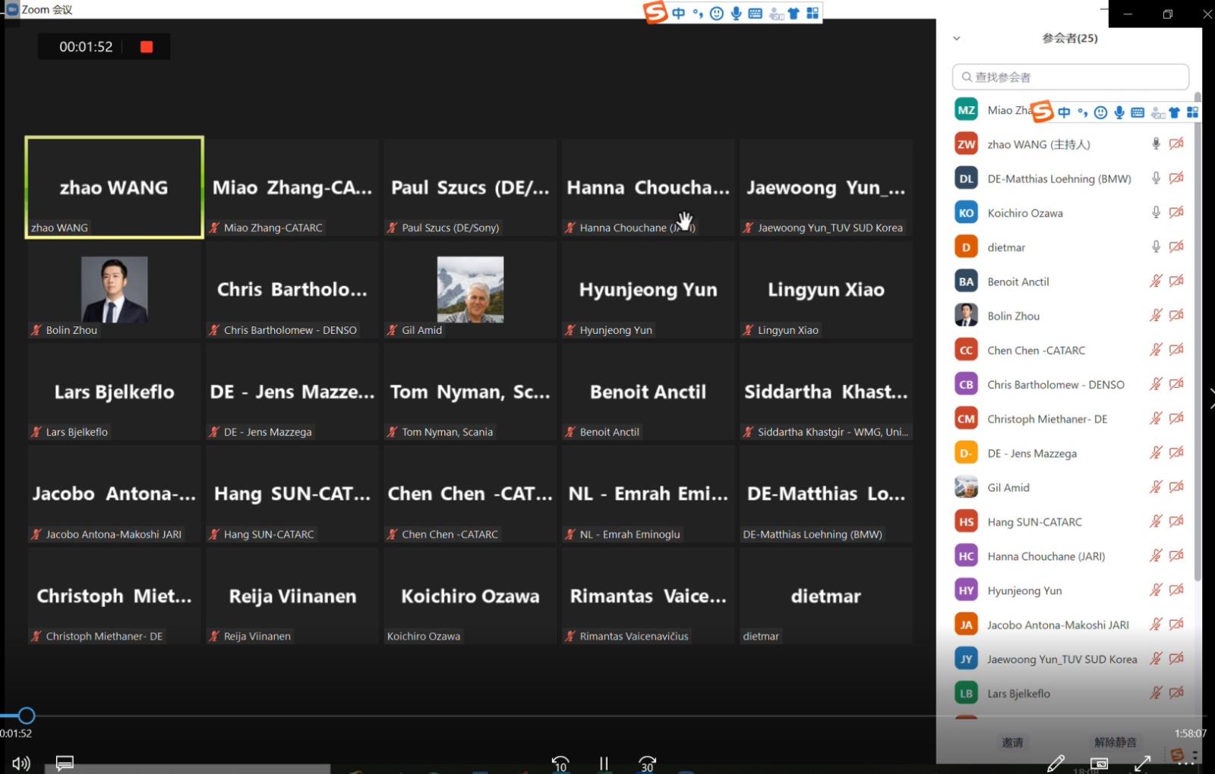Image resolution: width=1215 pixels, height=774 pixels.
Task: Skip forward 30 seconds in the video
Action: point(647,763)
